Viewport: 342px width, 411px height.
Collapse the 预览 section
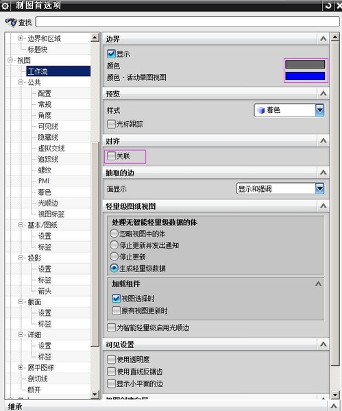pyautogui.click(x=323, y=93)
